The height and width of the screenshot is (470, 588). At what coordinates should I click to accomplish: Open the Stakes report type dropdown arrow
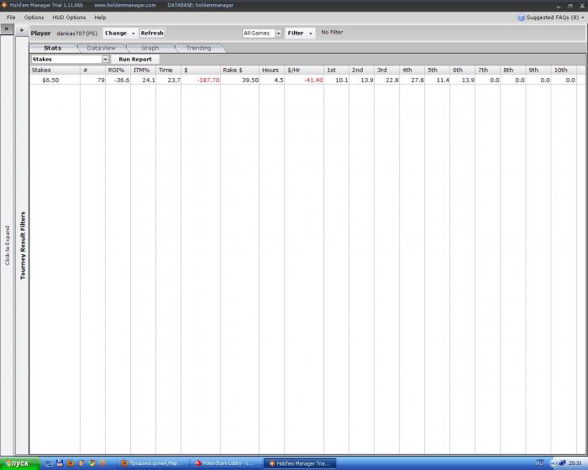[105, 60]
